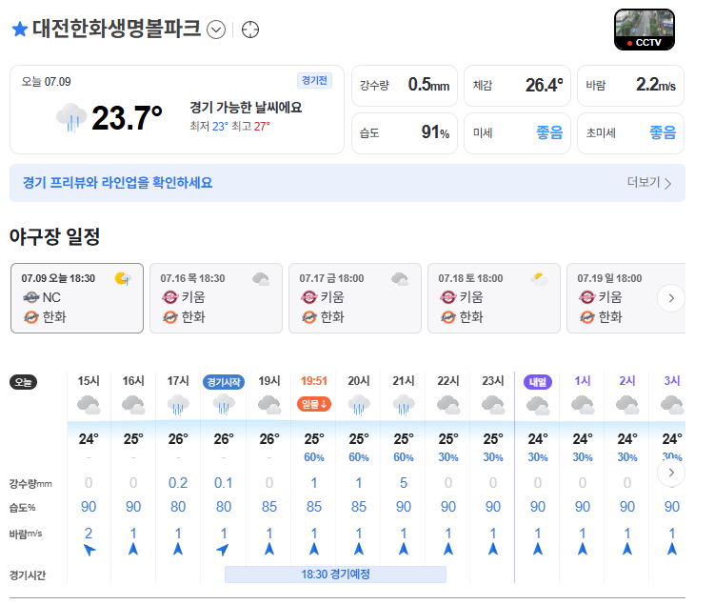Viewport: 715px width, 605px height.
Task: Click the 21시 rain weather icon
Action: (x=404, y=405)
